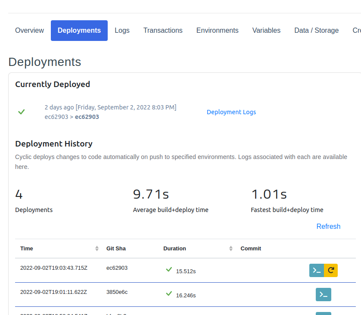Click the bold ec62903 commit link
Screen dimensions: 361x315
(87, 116)
